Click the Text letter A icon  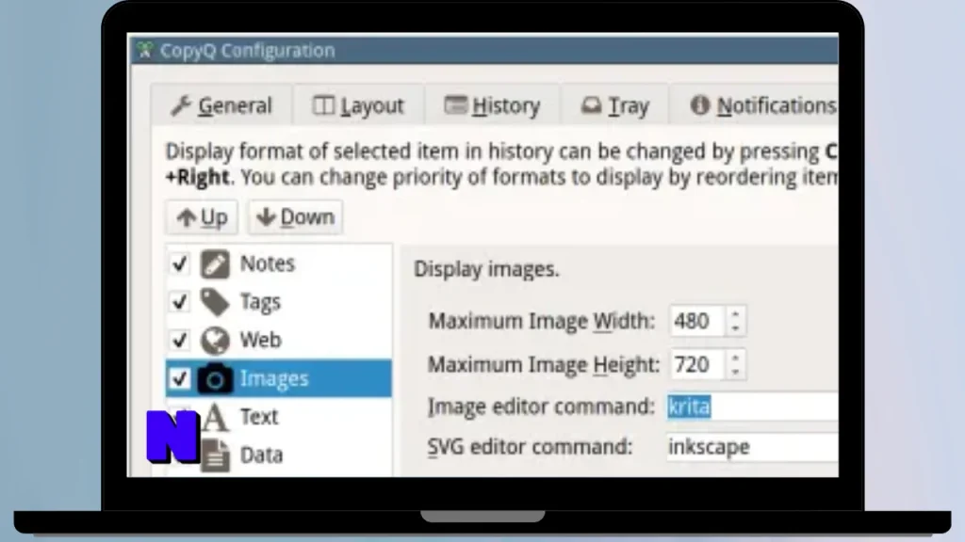click(x=215, y=417)
